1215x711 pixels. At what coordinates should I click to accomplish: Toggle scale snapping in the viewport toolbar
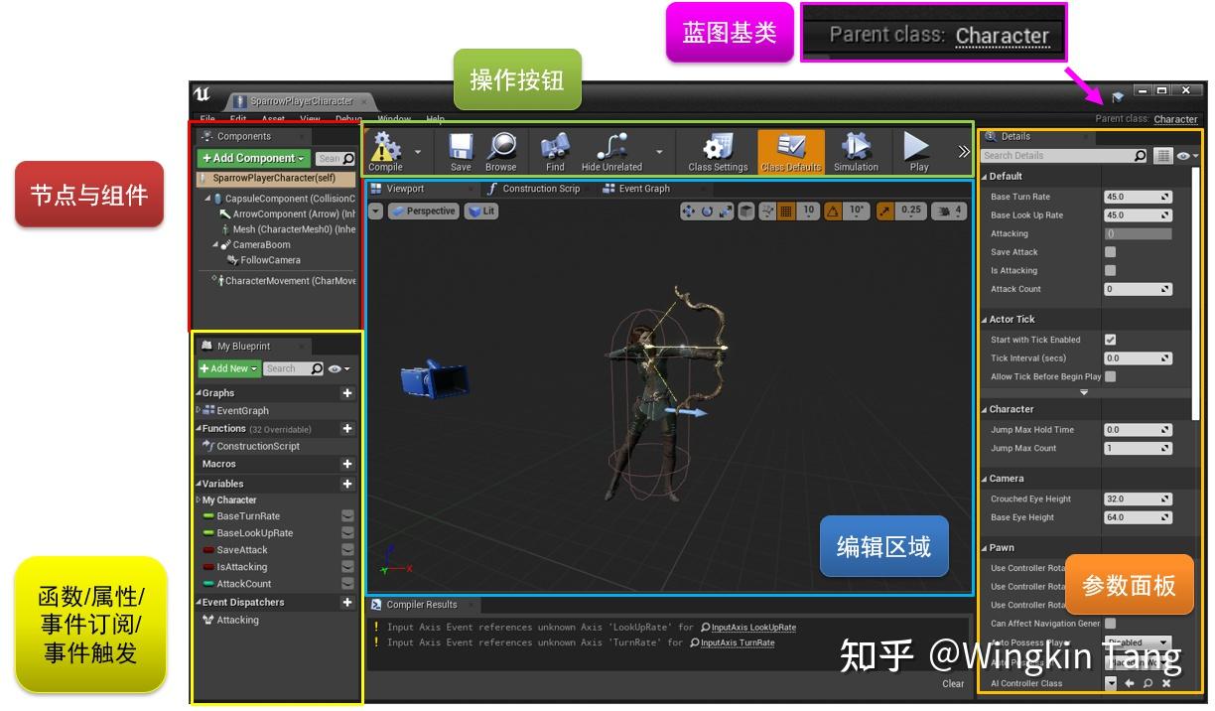coord(885,211)
